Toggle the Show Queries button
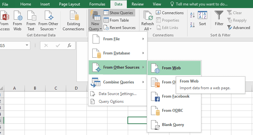The width and height of the screenshot is (253, 135). coord(119,13)
